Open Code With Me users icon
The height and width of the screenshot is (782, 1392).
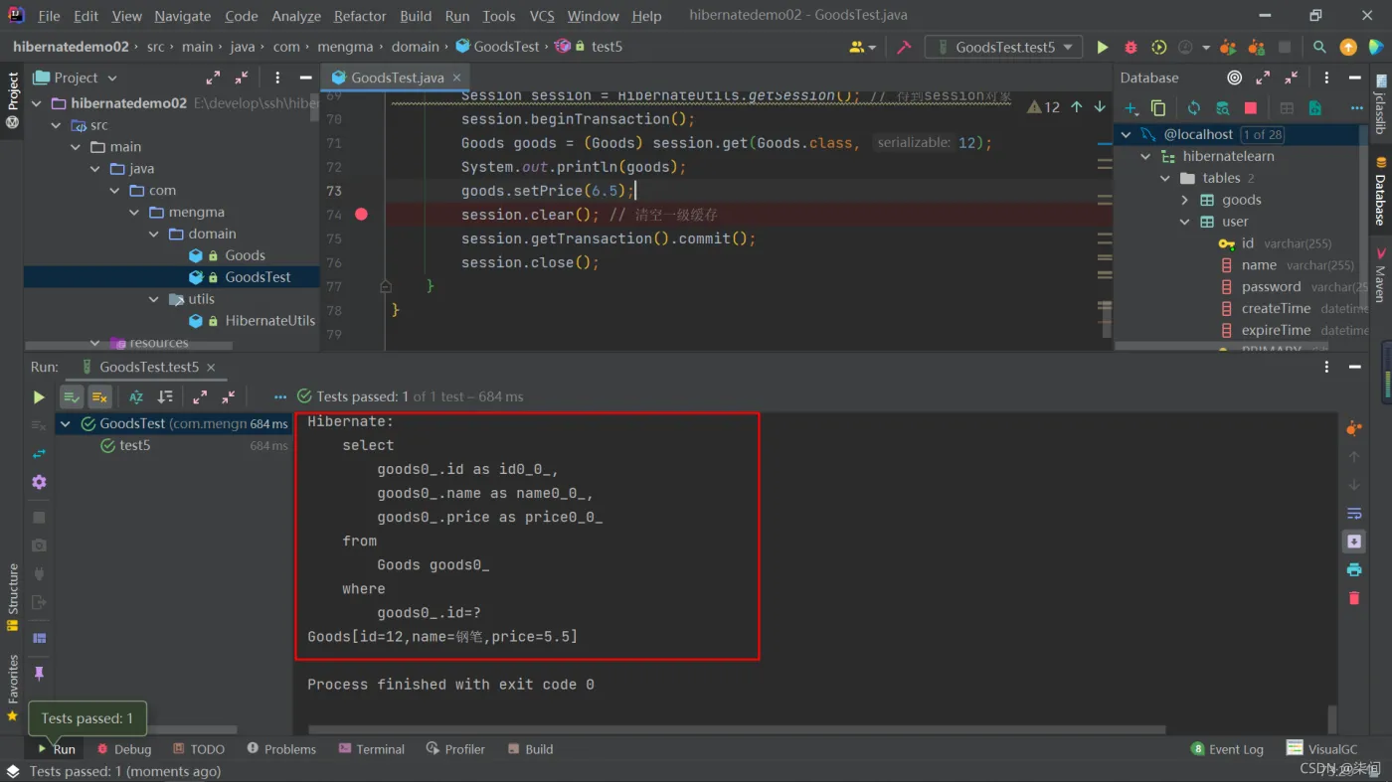click(x=862, y=47)
